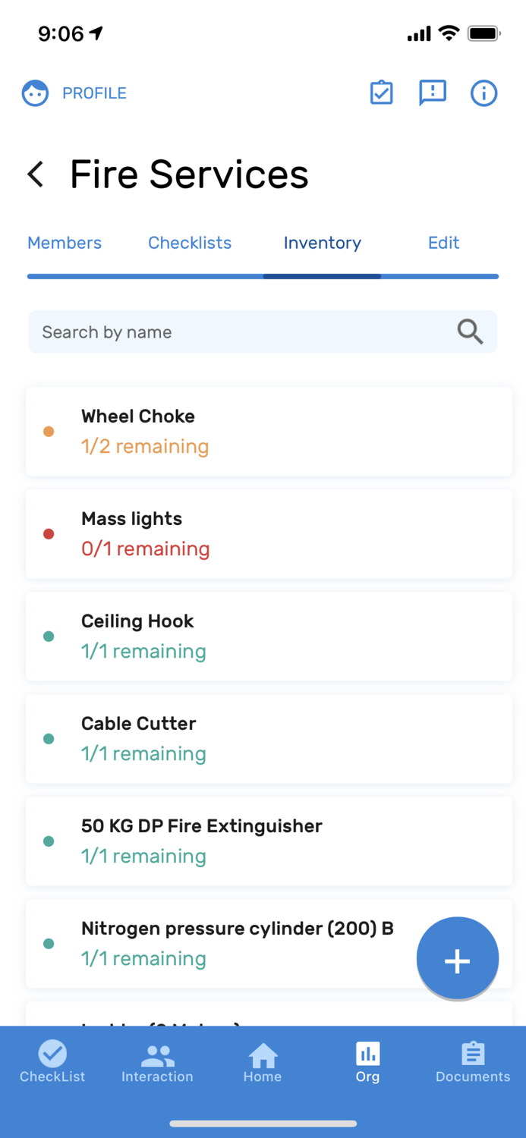Click the PROFILE link text
The height and width of the screenshot is (1138, 526).
tap(94, 93)
